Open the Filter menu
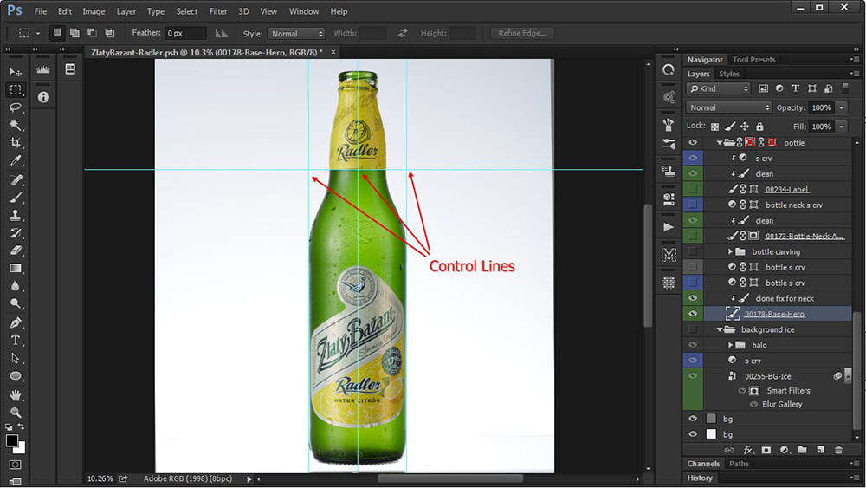 coord(218,11)
